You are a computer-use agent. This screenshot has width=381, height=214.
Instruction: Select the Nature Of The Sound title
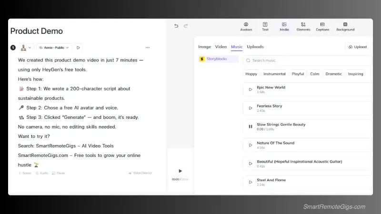click(x=276, y=143)
